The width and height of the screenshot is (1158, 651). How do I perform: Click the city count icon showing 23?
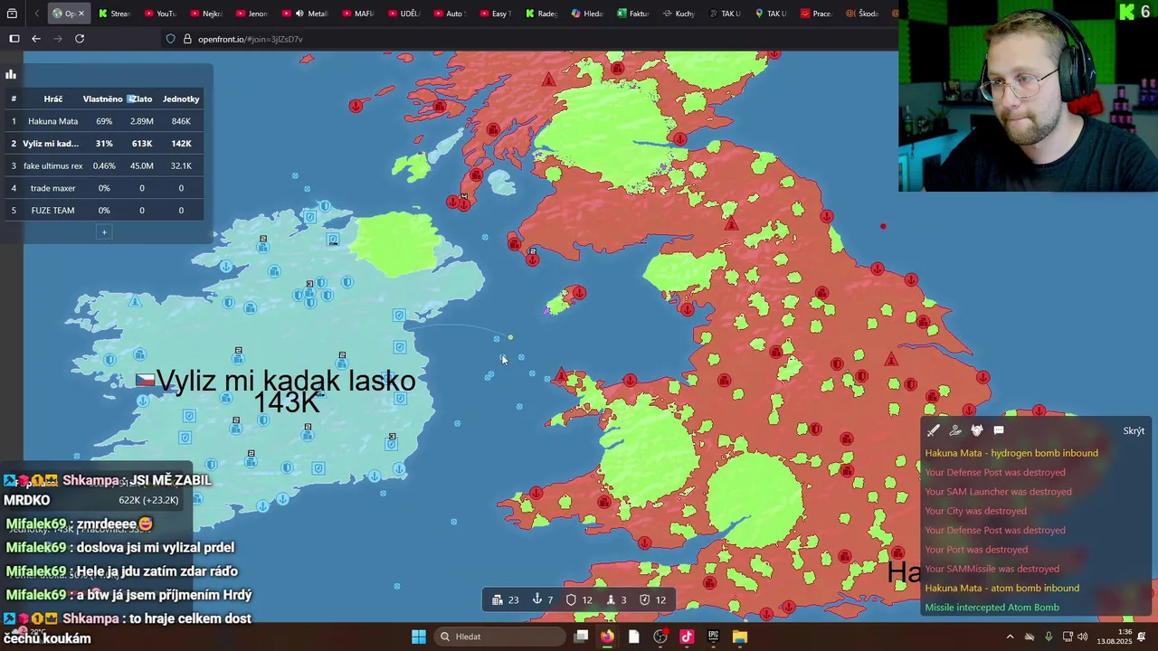pos(498,599)
